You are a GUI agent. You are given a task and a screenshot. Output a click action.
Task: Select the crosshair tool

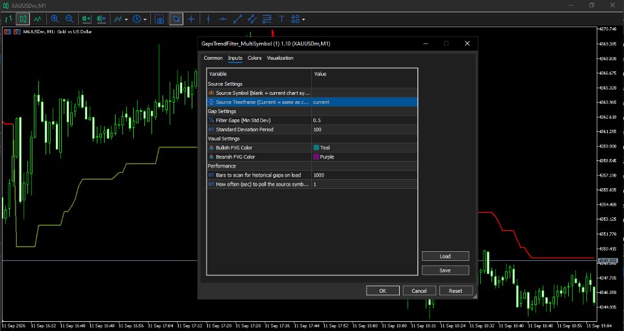click(191, 19)
